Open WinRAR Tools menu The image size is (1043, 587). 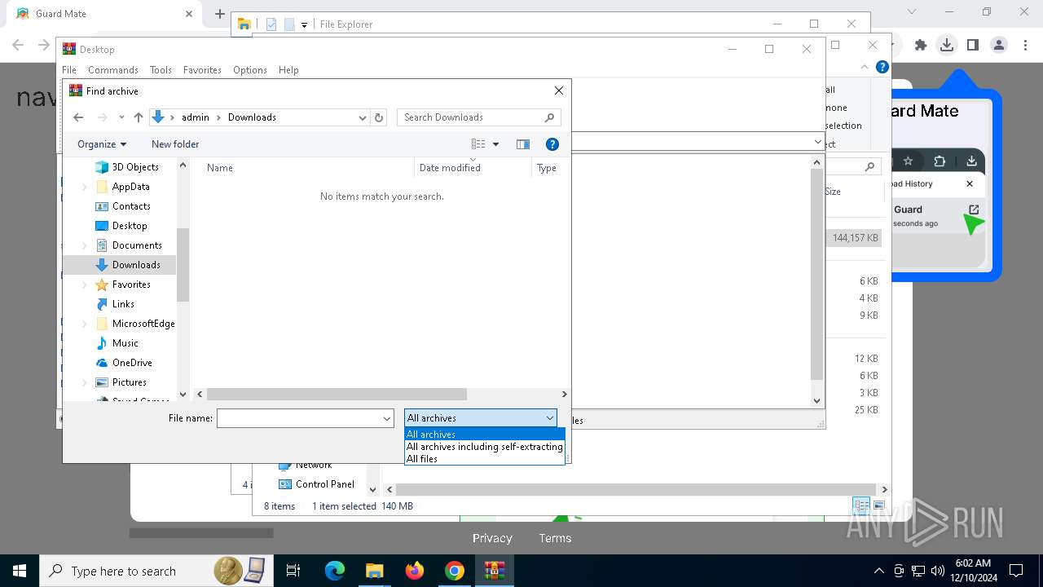(x=161, y=70)
